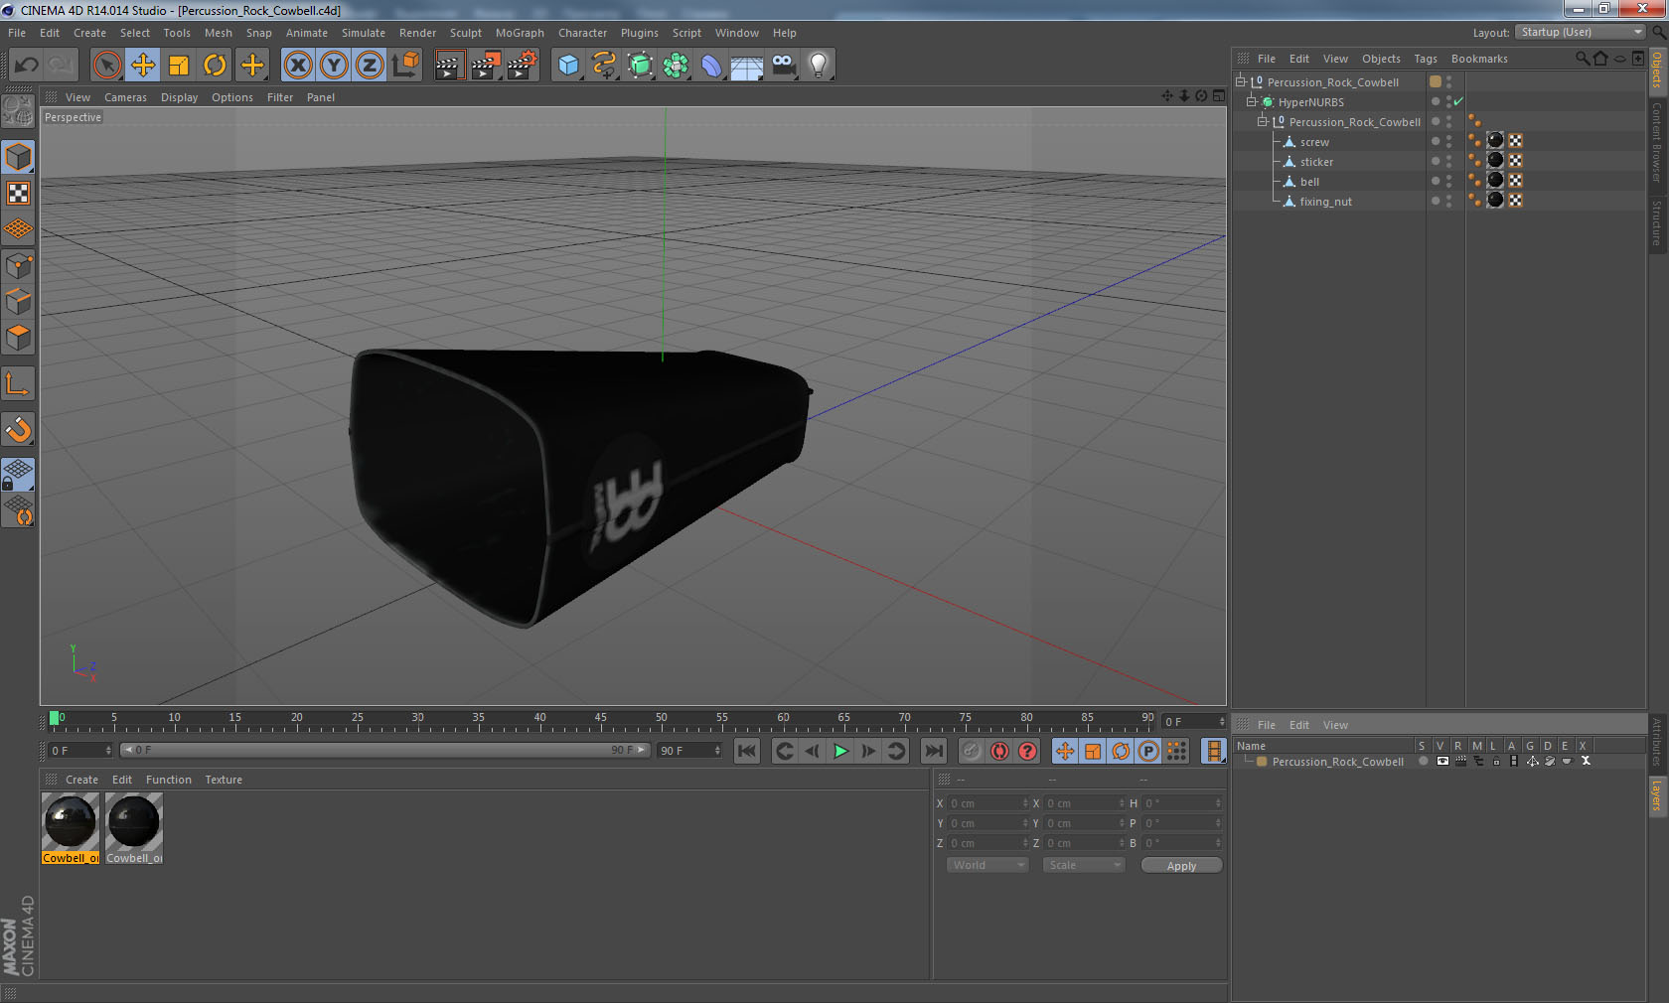1669x1003 pixels.
Task: Open material manager Texture menu
Action: coord(224,780)
